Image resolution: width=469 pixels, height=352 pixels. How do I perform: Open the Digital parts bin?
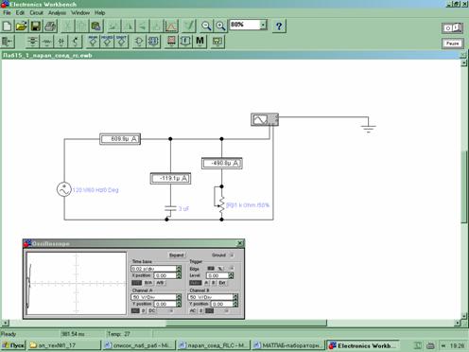pos(153,42)
